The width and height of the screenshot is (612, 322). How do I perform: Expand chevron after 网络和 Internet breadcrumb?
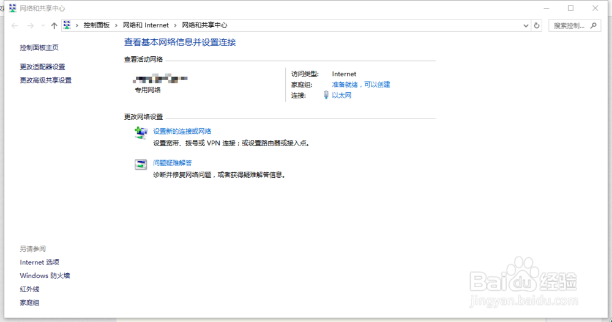(x=175, y=25)
